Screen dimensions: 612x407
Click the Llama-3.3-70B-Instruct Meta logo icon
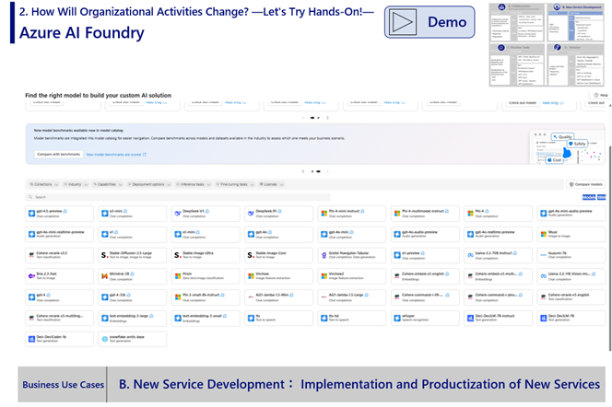pos(470,255)
